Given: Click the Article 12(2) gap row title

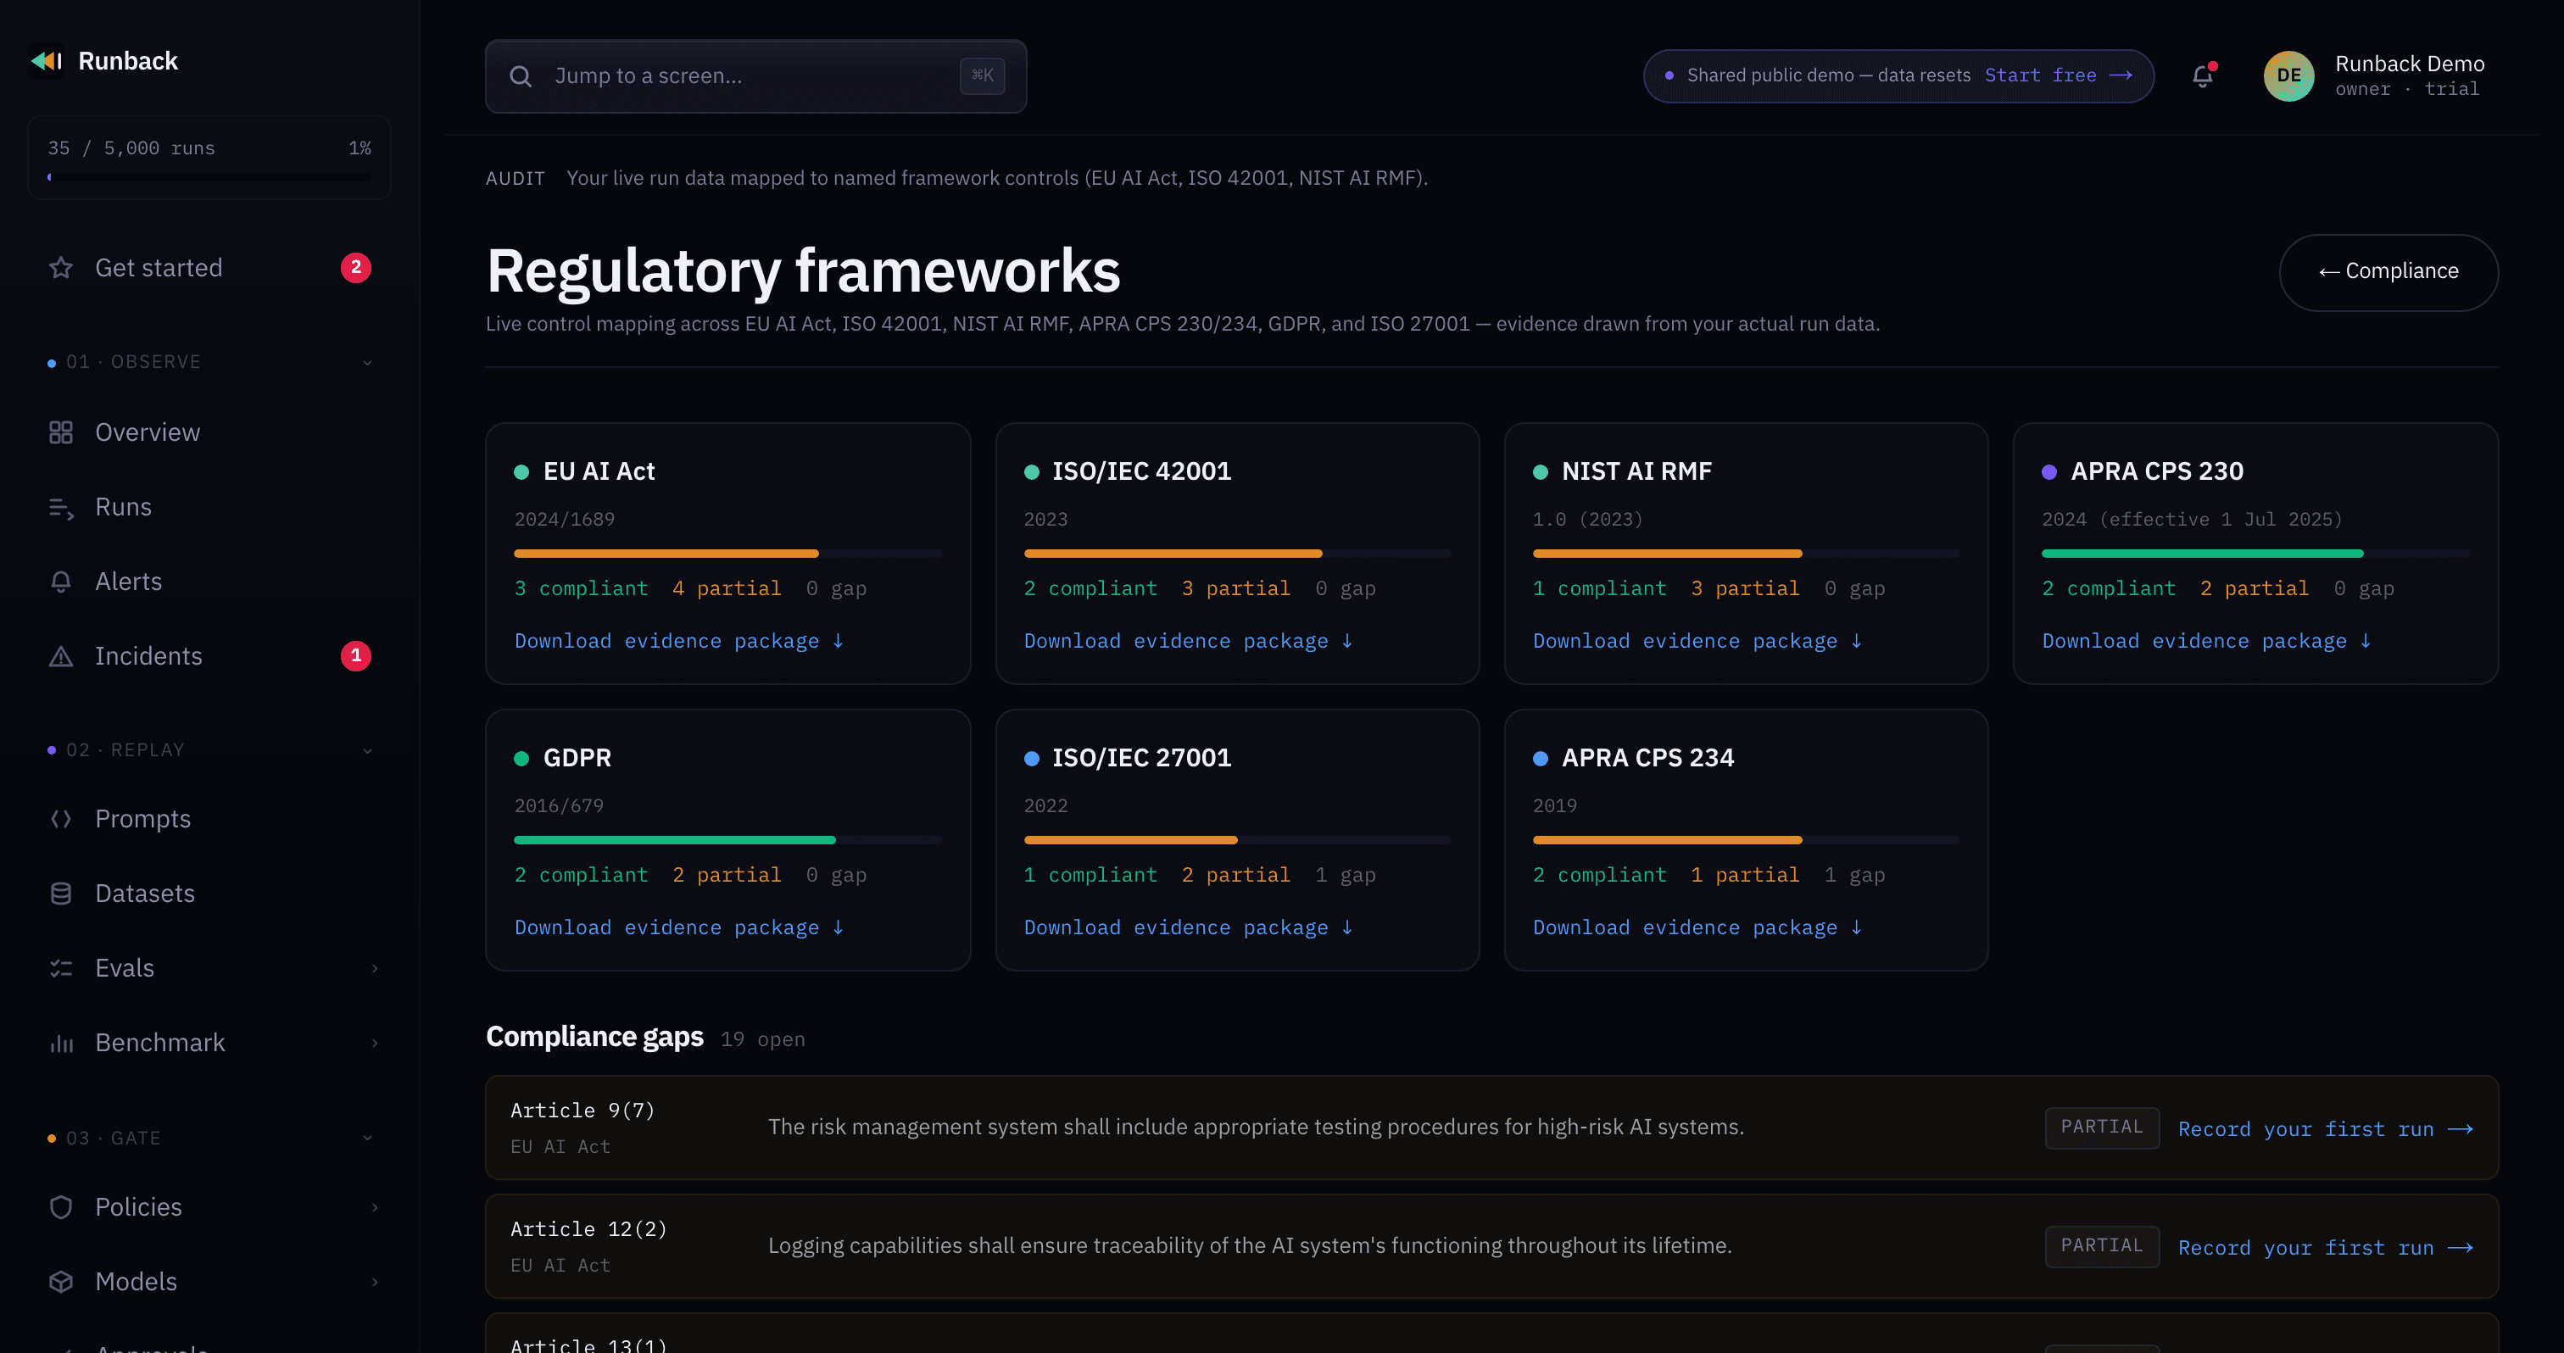Looking at the screenshot, I should (588, 1229).
